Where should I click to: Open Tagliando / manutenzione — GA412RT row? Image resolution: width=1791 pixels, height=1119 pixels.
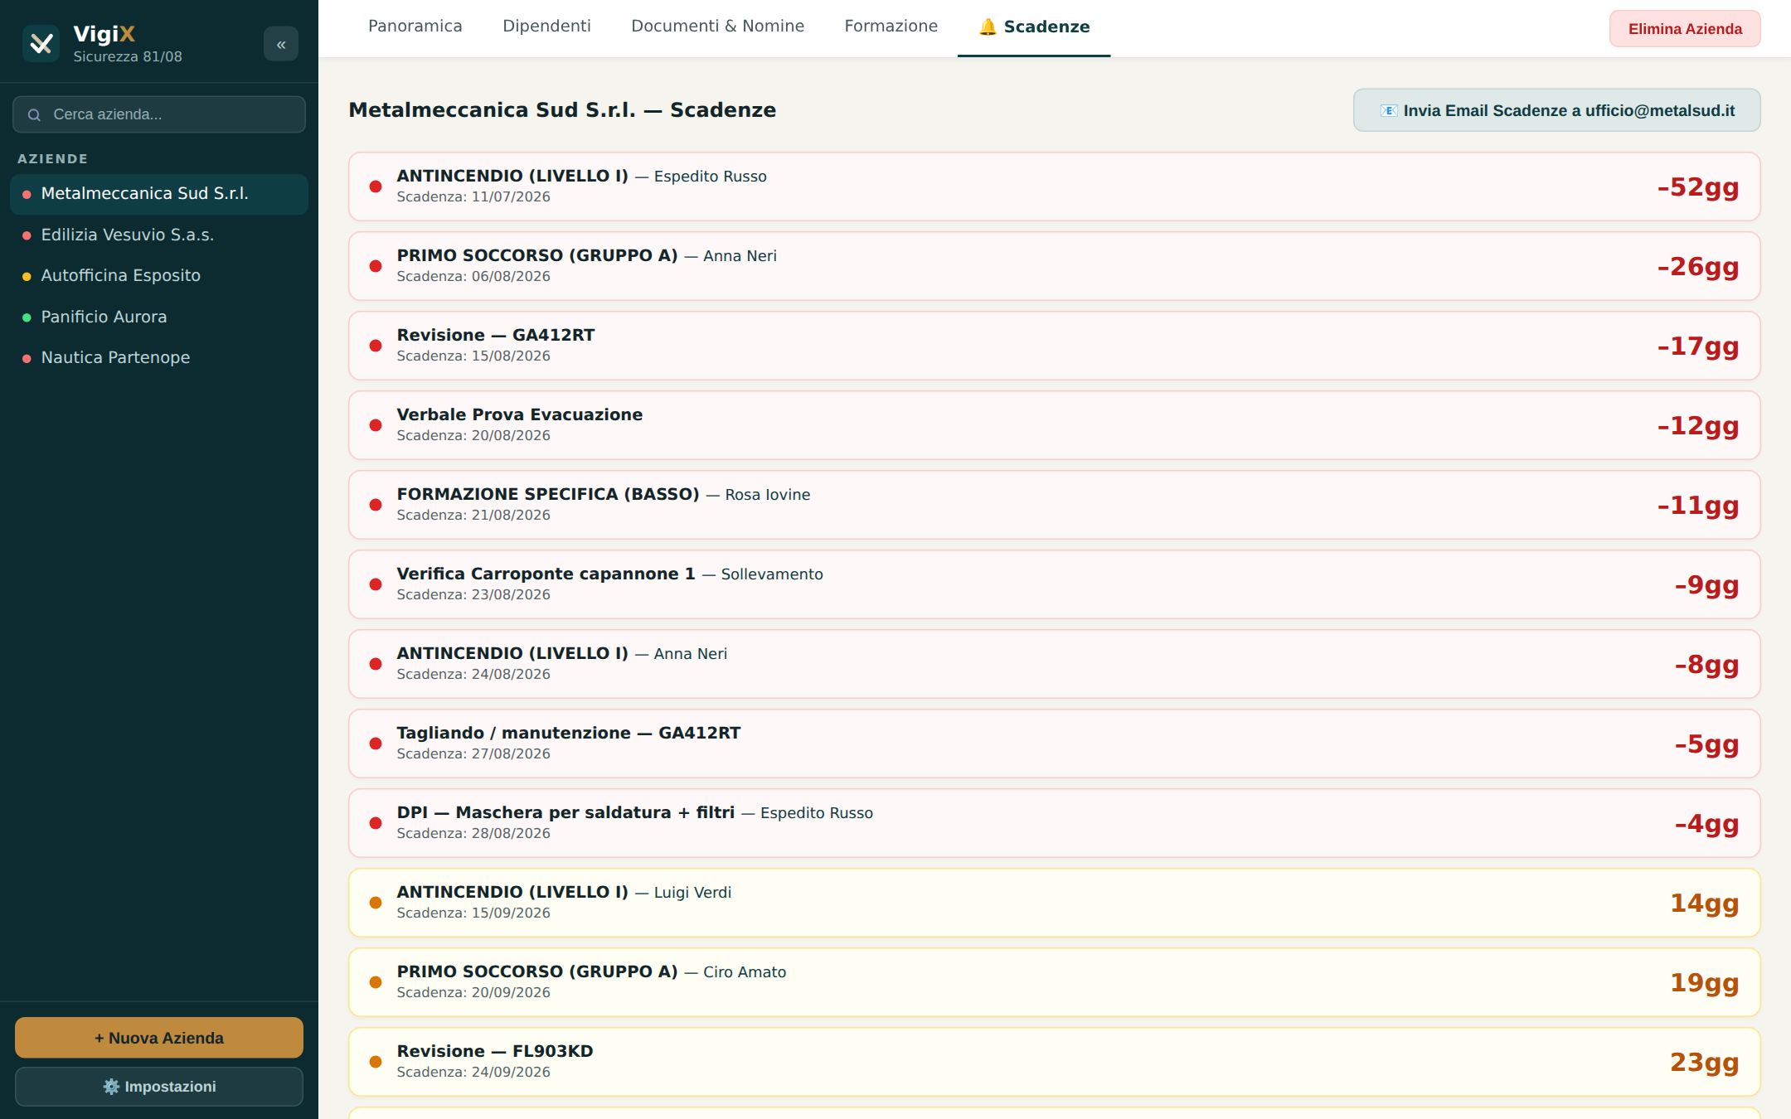click(x=1055, y=744)
